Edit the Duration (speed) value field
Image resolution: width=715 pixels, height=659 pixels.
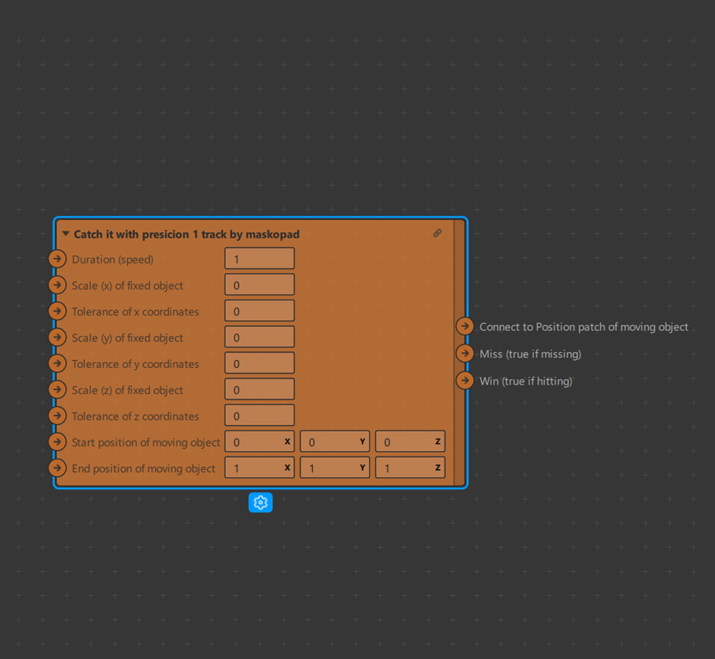(x=260, y=258)
